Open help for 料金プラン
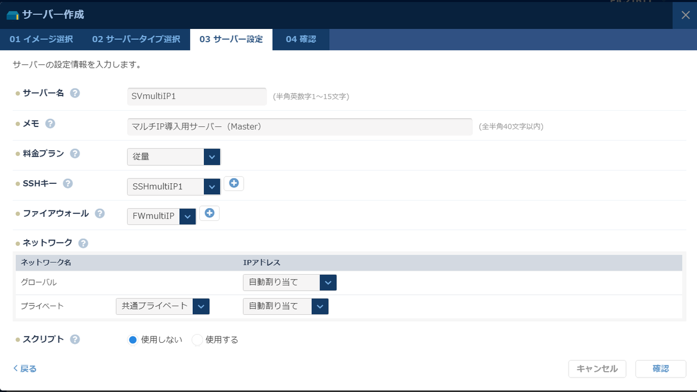 pyautogui.click(x=75, y=154)
